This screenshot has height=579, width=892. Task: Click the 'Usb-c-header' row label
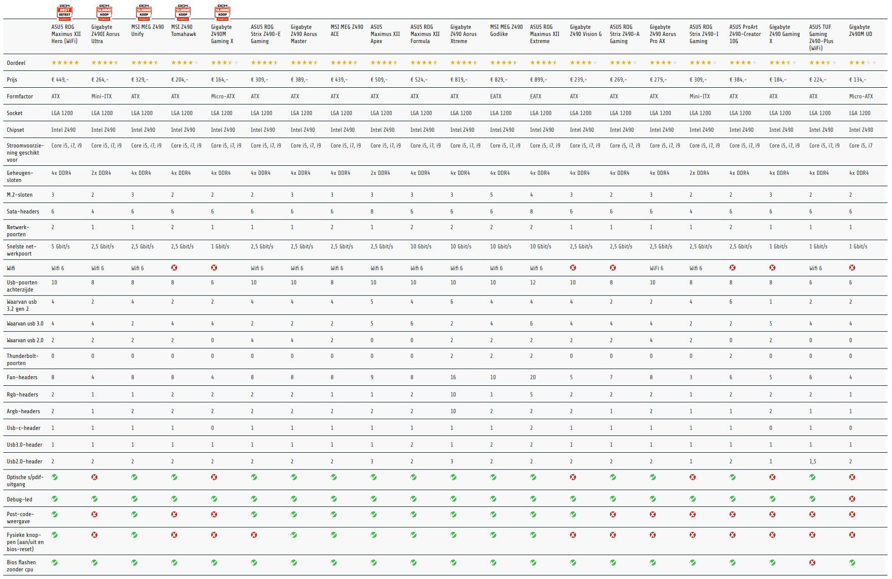tap(23, 428)
